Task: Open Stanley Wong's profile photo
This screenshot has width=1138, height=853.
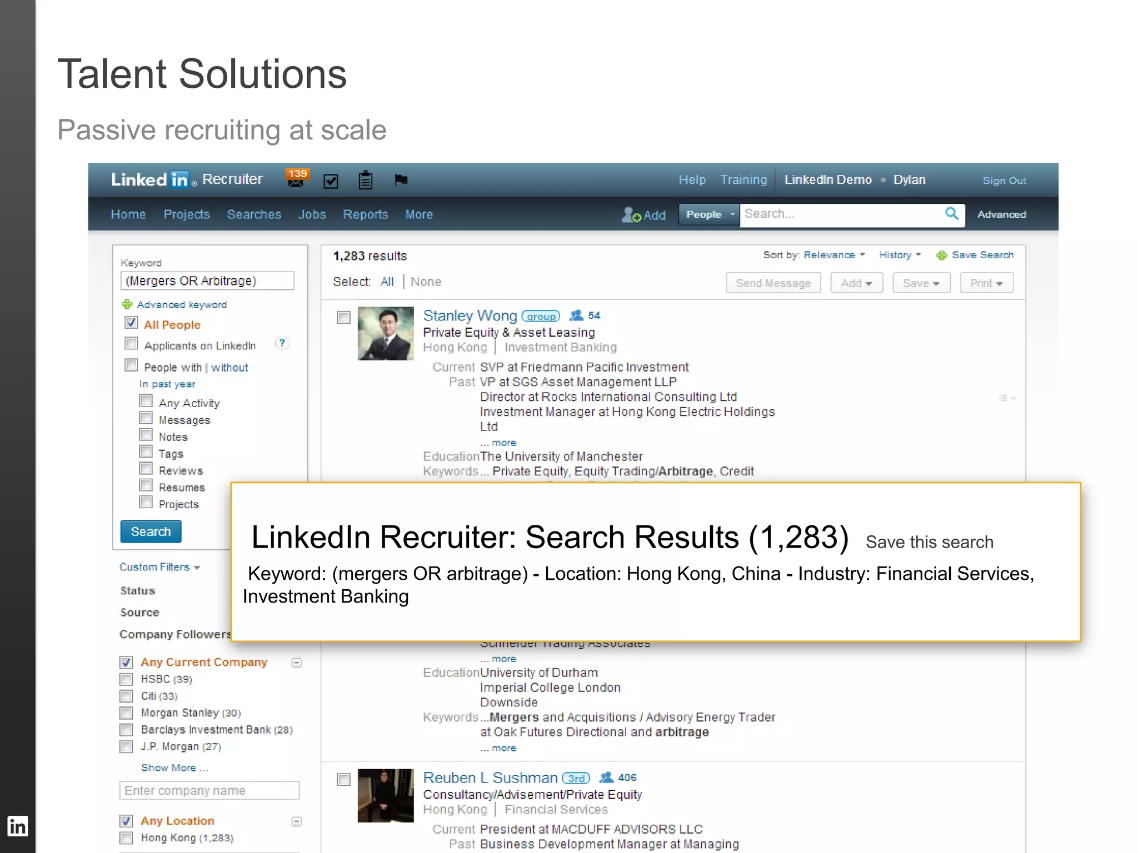Action: pyautogui.click(x=386, y=333)
